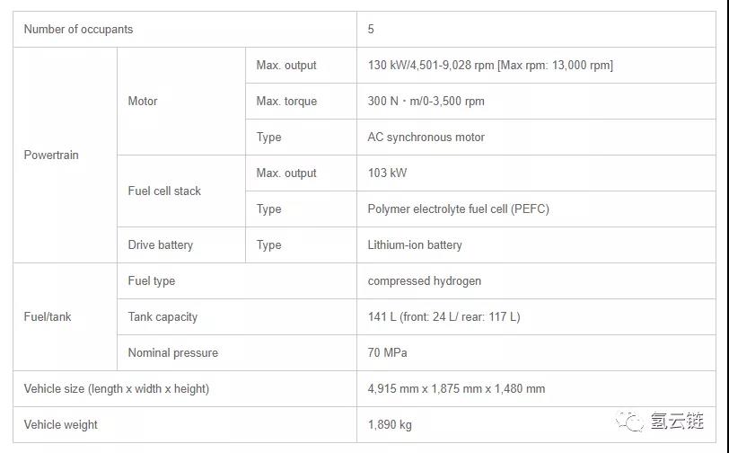
Task: Click the 130 kW motor output value
Action: (490, 65)
